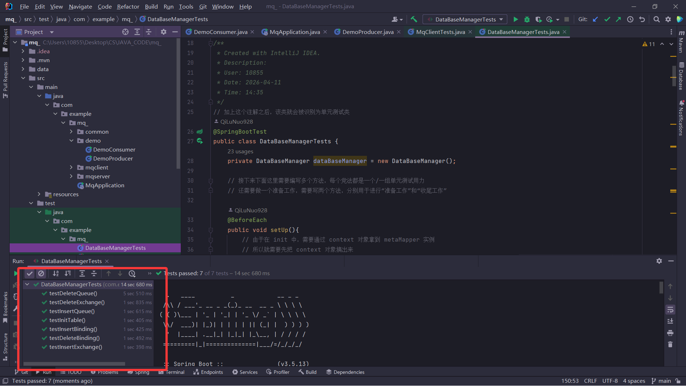Collapse the demo package folder

coord(71,140)
